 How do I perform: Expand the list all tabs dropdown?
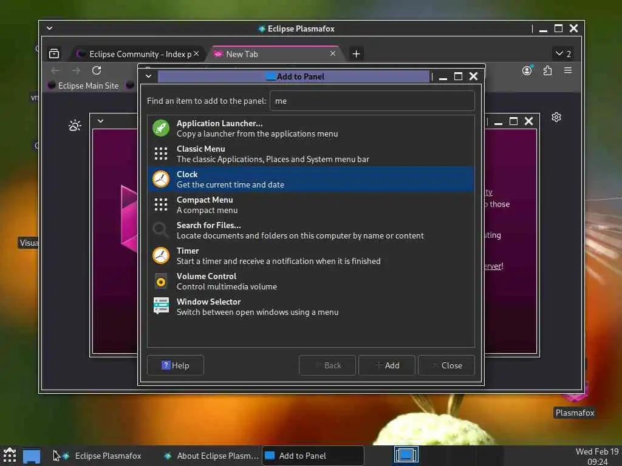point(563,53)
